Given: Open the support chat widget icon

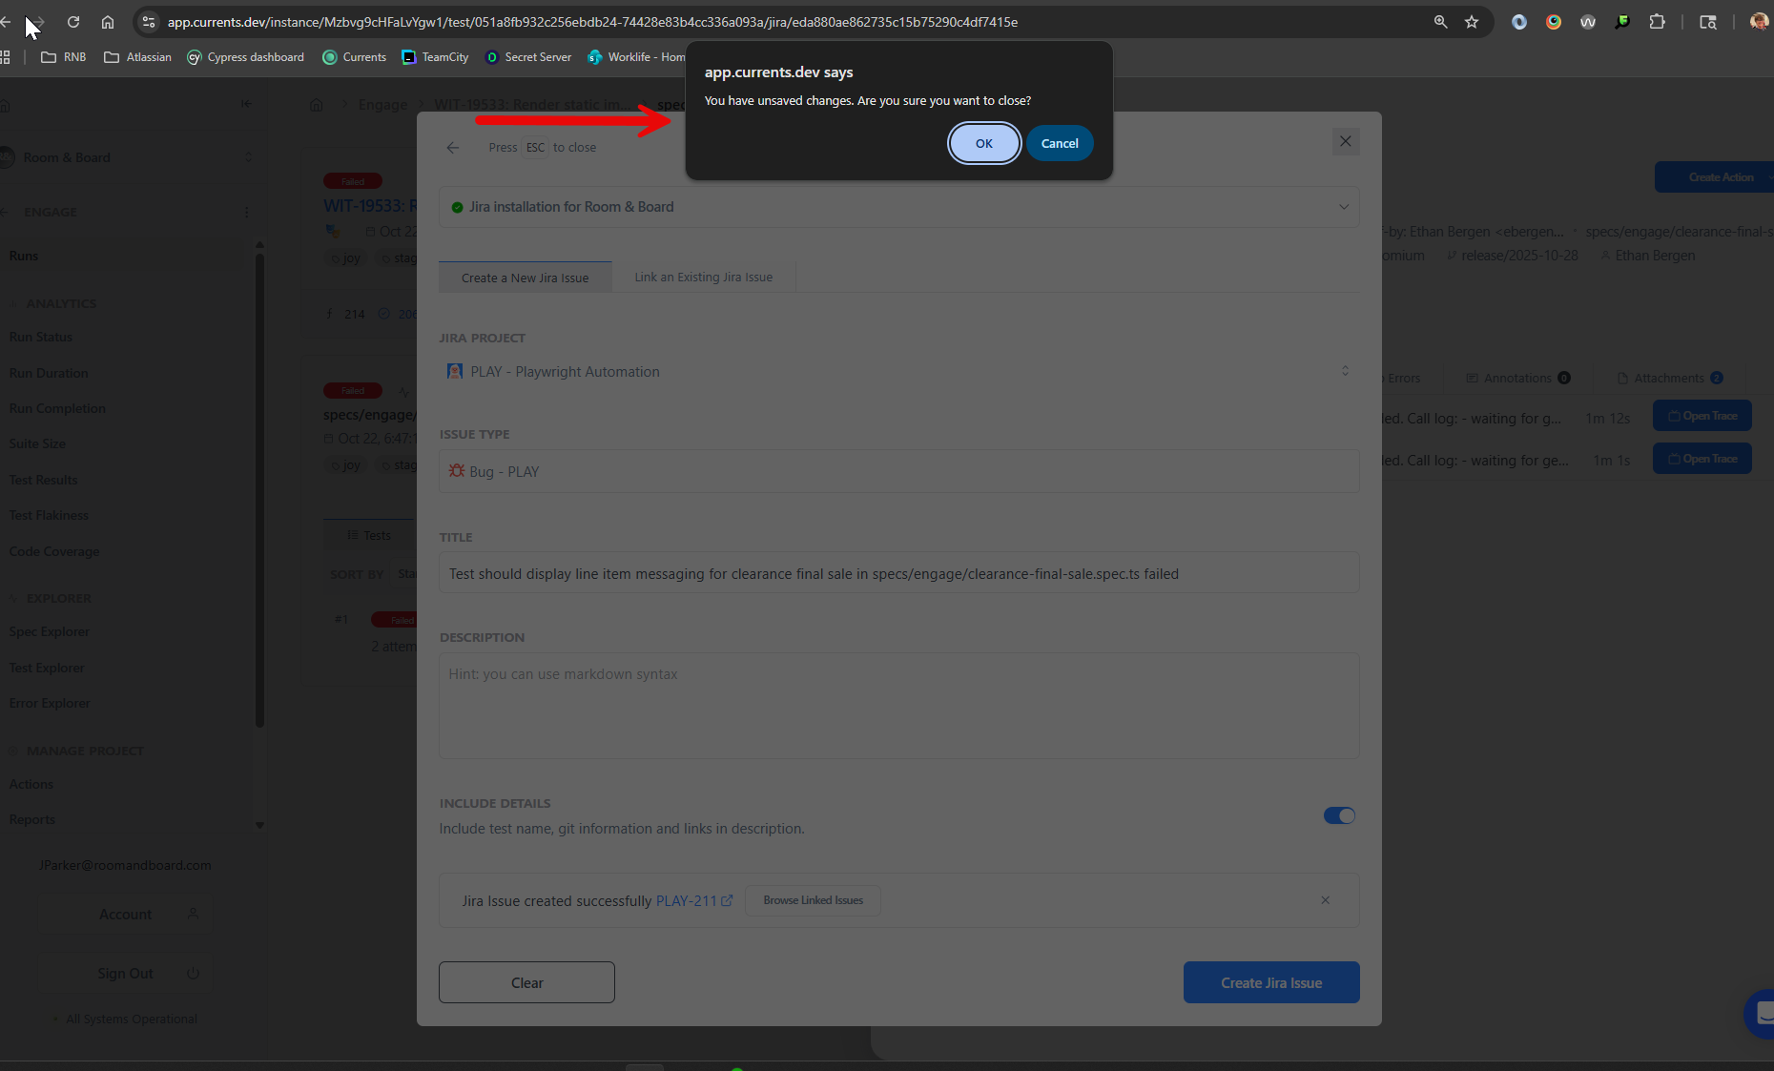Looking at the screenshot, I should tap(1762, 1014).
